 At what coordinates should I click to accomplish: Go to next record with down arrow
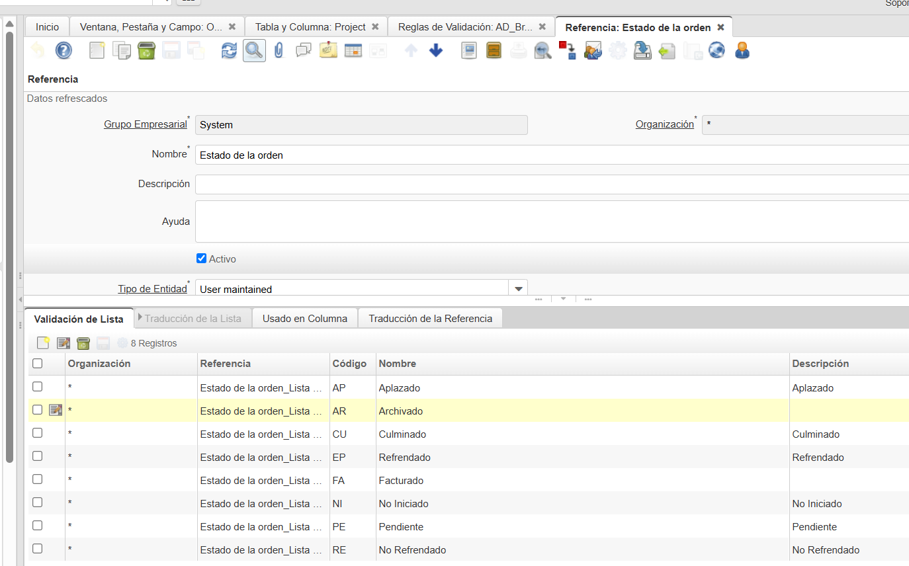[x=436, y=51]
